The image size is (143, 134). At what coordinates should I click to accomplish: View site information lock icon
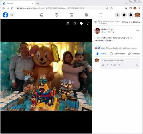18,8
